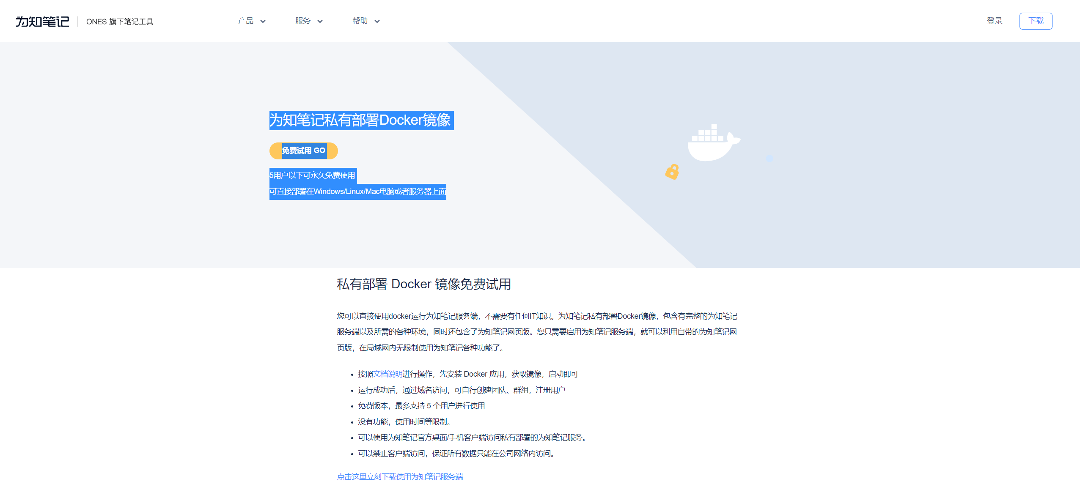Click the 下载 button
1080x495 pixels.
(x=1036, y=21)
